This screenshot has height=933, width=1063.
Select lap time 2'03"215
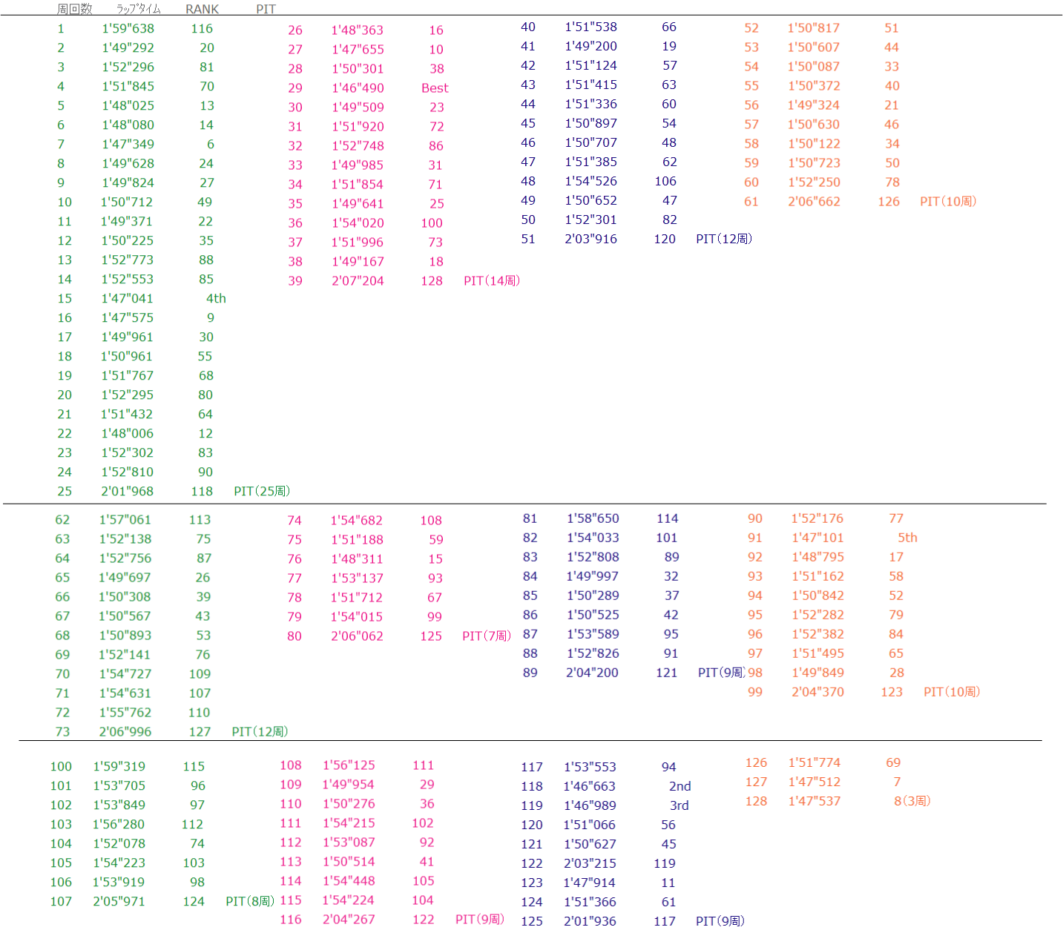click(x=590, y=863)
